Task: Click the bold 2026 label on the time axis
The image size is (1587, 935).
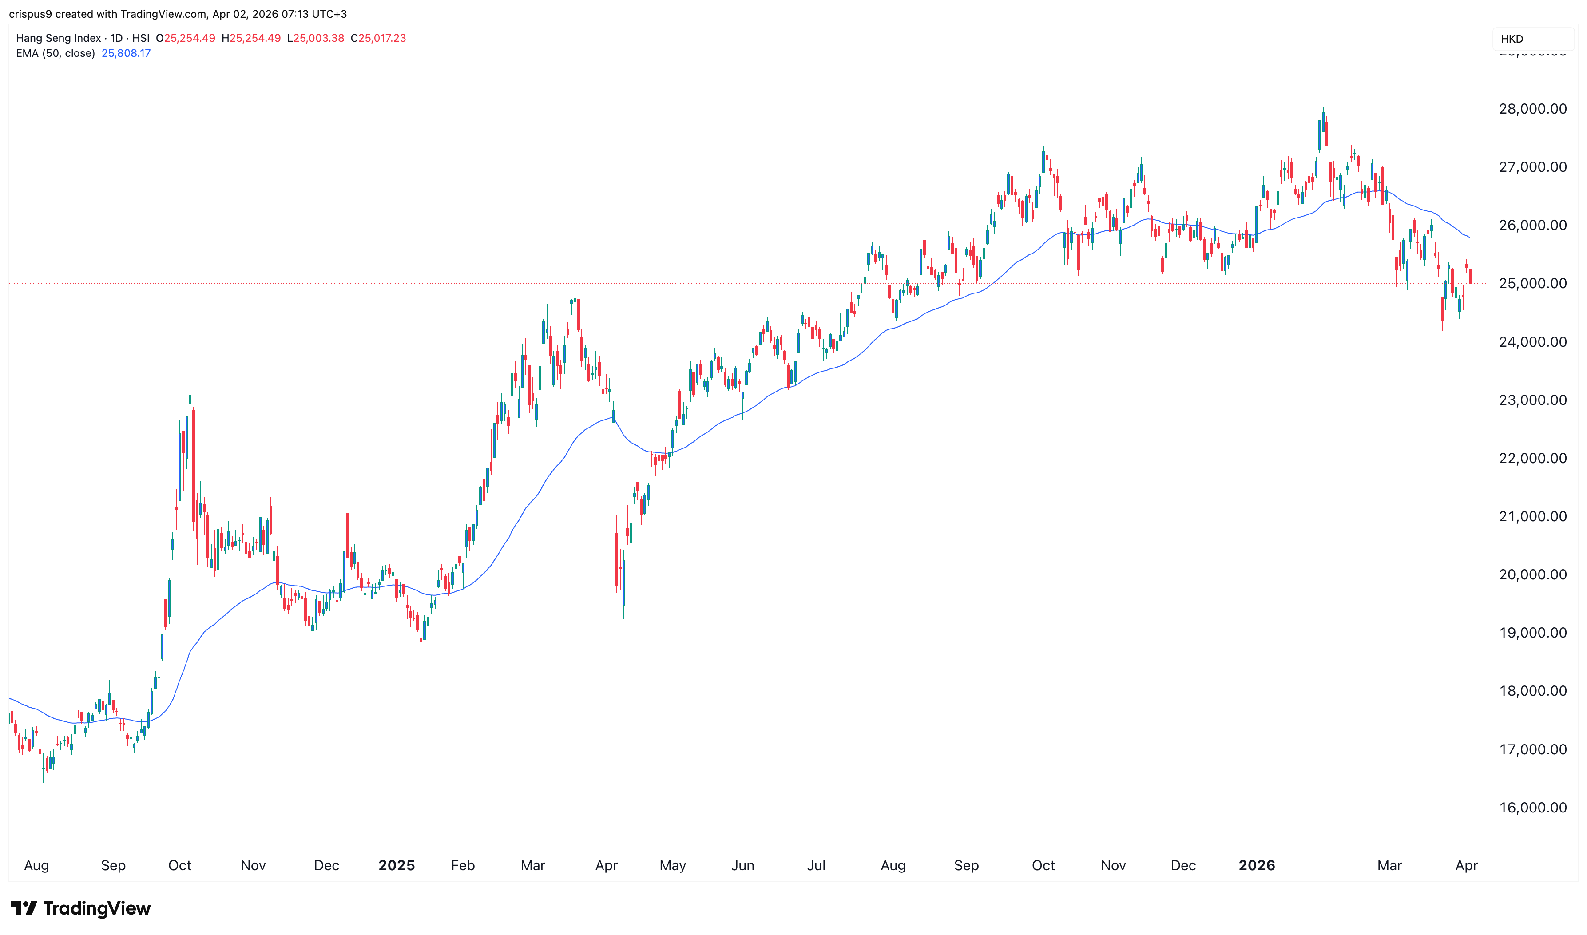Action: point(1258,866)
